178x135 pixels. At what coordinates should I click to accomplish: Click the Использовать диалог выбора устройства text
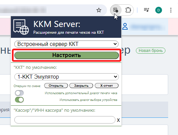88,100
